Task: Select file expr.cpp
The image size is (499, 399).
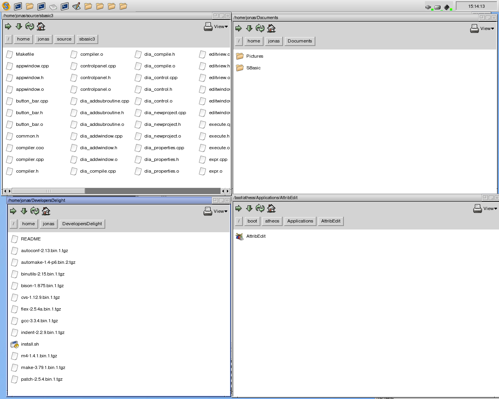Action: (213, 159)
